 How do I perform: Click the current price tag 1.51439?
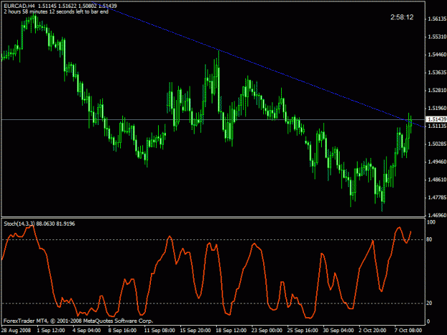pyautogui.click(x=436, y=119)
